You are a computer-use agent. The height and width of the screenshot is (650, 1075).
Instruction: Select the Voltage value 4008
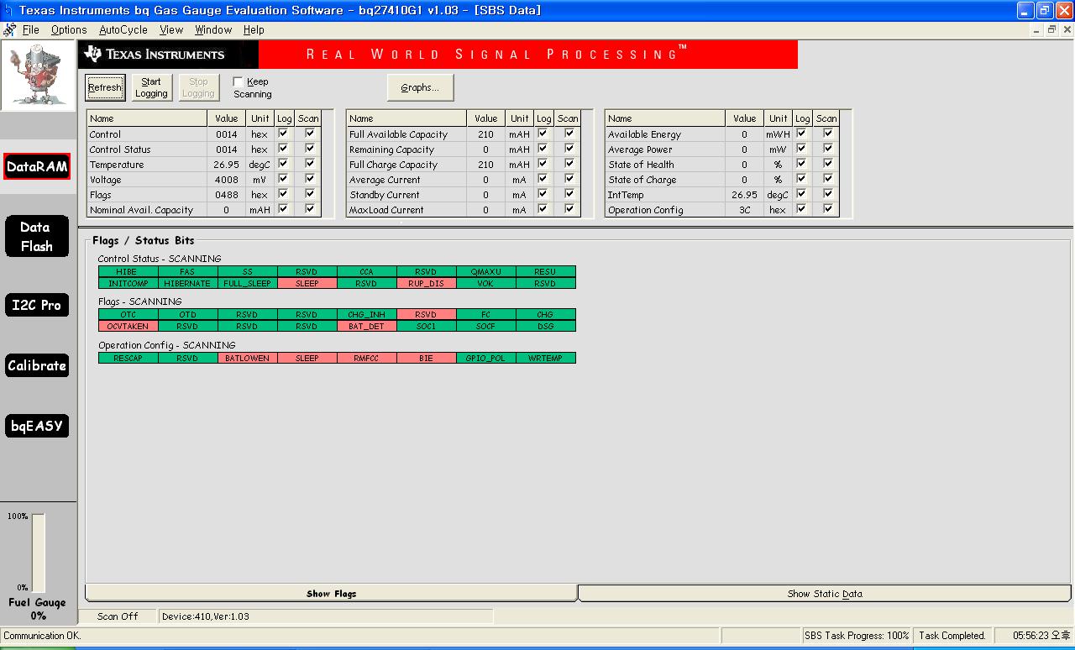point(227,180)
